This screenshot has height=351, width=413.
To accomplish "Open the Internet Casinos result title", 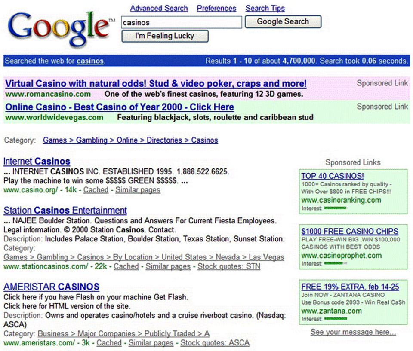I will [x=37, y=161].
